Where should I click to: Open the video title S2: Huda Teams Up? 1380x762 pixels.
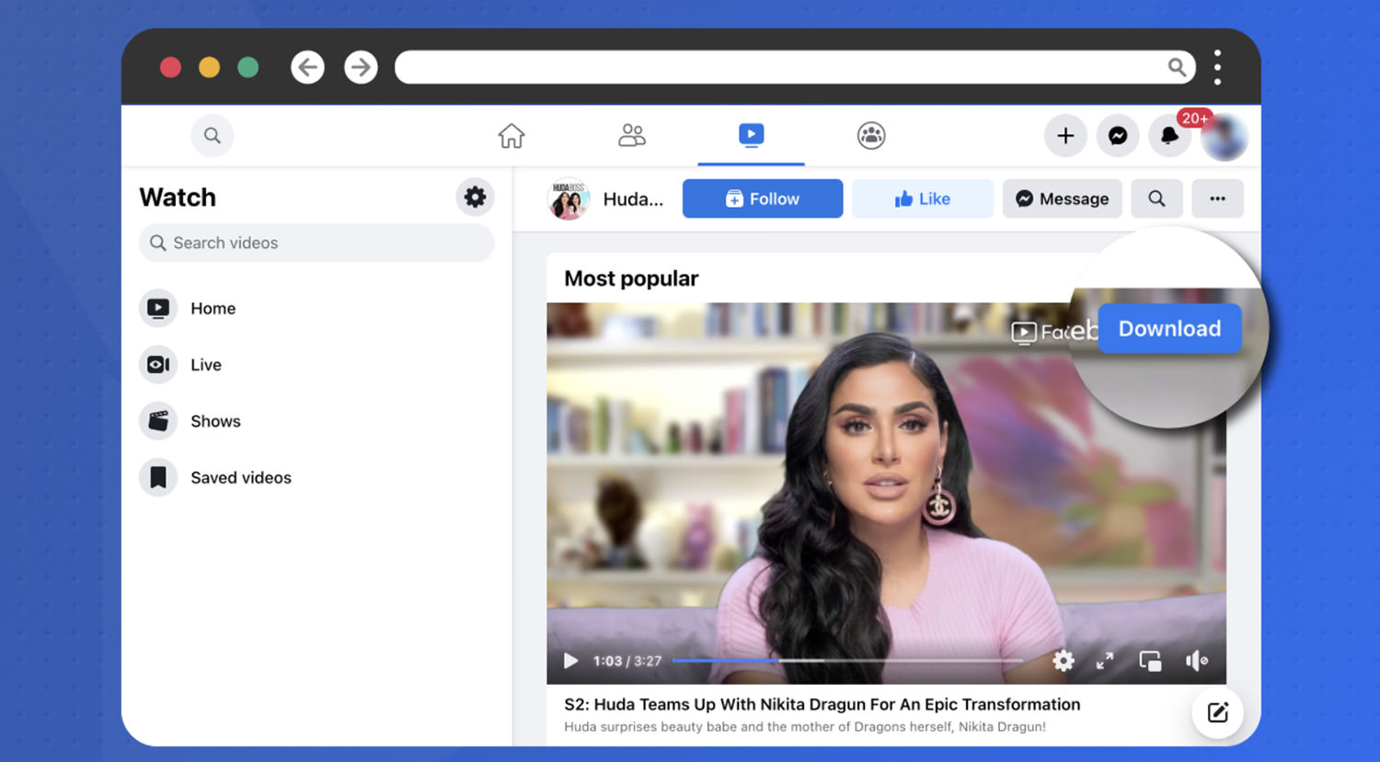(x=822, y=704)
